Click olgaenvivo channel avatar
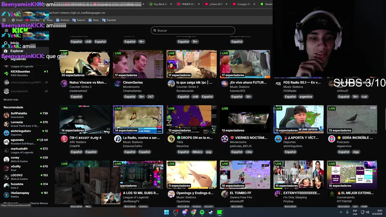Viewport: 386px width, 217px height. [332, 139]
